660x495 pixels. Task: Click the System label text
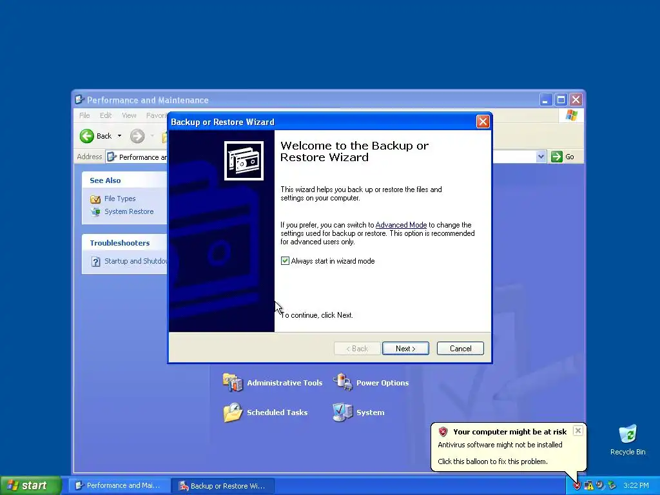click(x=370, y=412)
